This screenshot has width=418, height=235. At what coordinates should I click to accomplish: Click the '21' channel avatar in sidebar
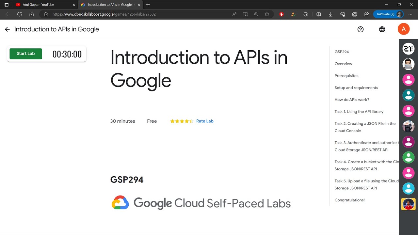409,49
